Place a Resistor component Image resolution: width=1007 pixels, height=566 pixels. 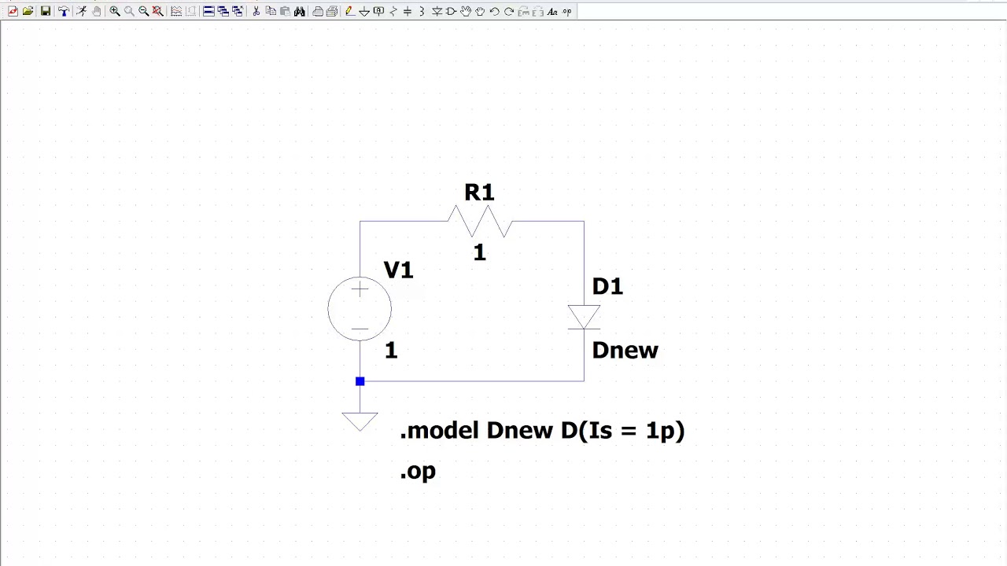pos(393,11)
